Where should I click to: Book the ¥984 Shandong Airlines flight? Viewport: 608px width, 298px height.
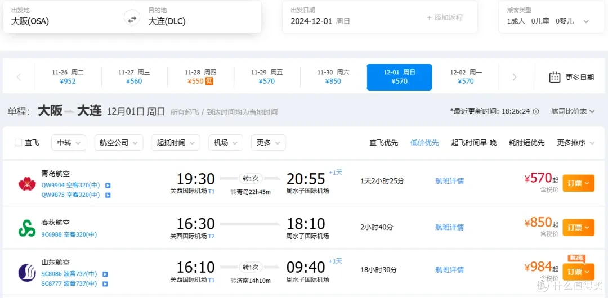click(578, 272)
